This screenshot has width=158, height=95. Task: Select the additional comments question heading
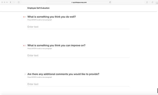click(63, 74)
